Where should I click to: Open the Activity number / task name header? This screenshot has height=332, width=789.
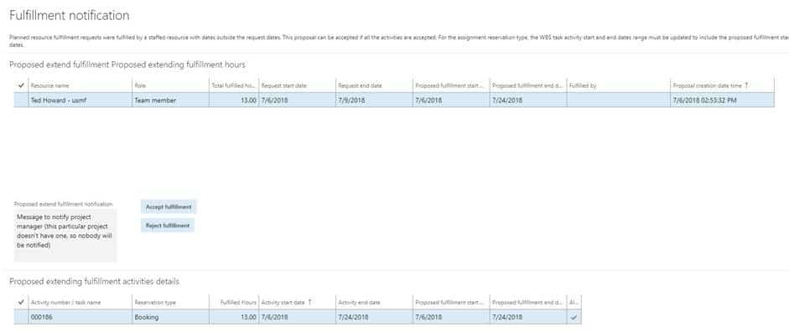(80, 303)
